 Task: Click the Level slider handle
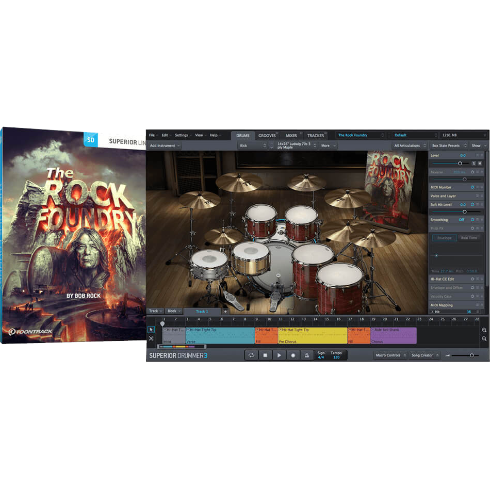[x=460, y=164]
